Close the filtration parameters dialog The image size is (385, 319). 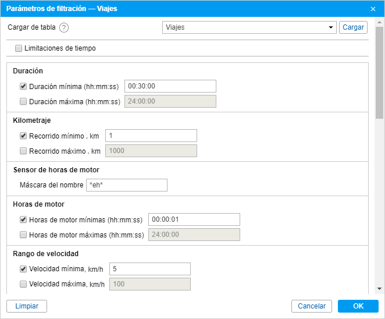(373, 9)
